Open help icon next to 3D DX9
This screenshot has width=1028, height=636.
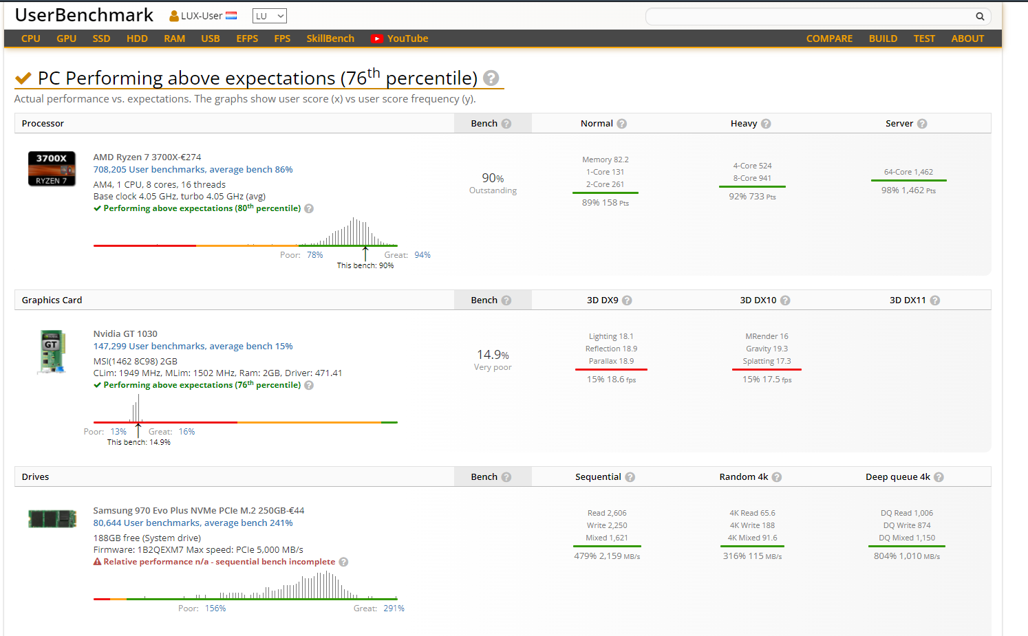(x=627, y=300)
